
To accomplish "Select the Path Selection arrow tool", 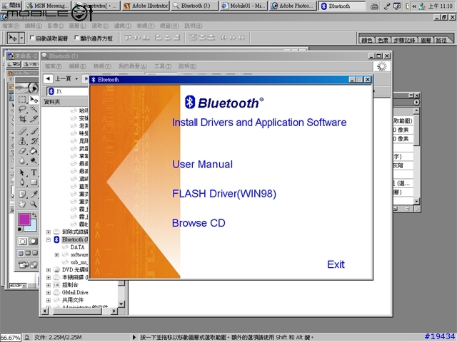I will pyautogui.click(x=22, y=172).
